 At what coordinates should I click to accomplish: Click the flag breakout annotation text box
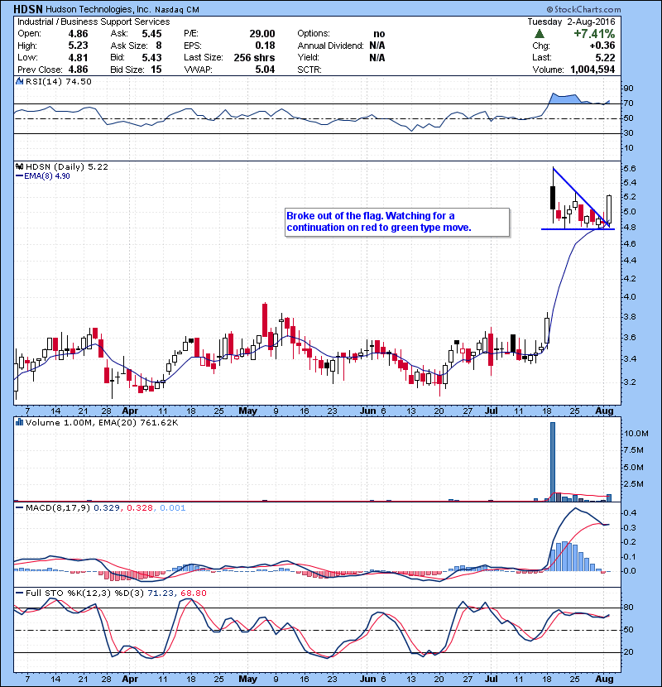point(397,222)
